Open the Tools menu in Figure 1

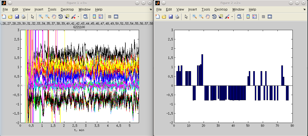52,9
